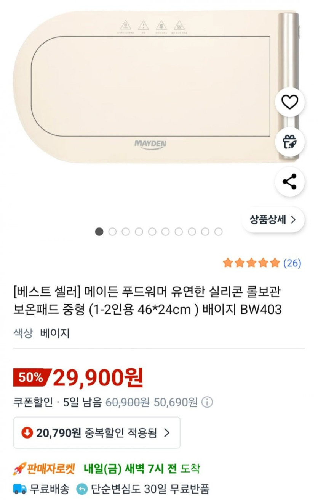Jump to the fifth image dot
This screenshot has height=500, width=318.
(x=152, y=232)
